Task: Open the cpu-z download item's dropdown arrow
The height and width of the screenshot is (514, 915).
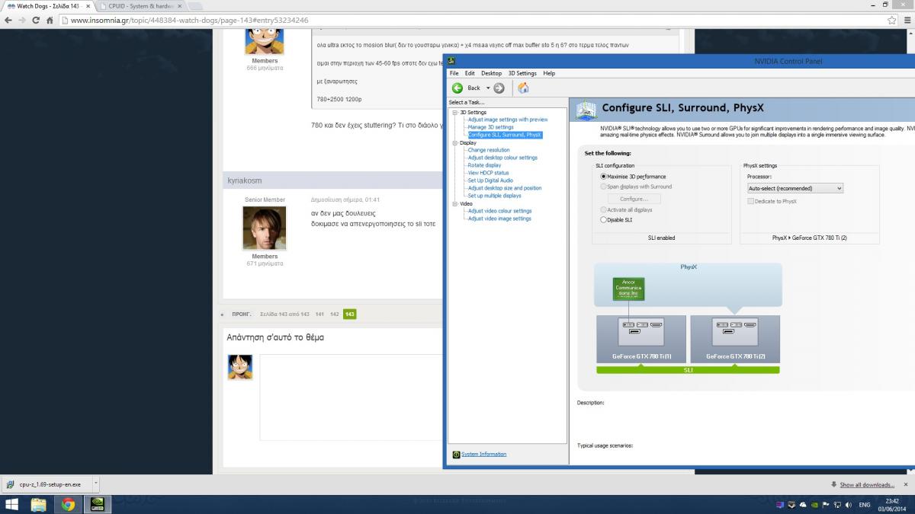Action: pyautogui.click(x=97, y=484)
